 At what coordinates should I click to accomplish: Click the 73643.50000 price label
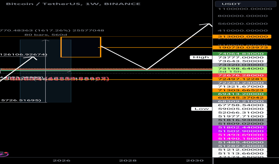coord(240,61)
